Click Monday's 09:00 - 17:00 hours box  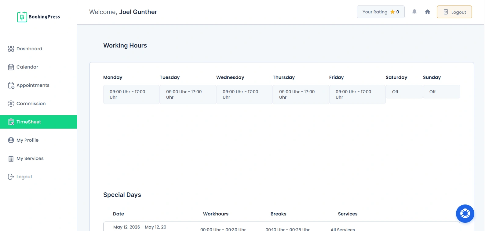[131, 94]
